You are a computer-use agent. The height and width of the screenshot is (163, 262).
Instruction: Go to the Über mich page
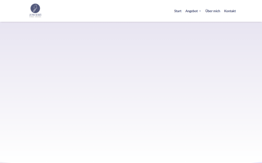pos(213,11)
